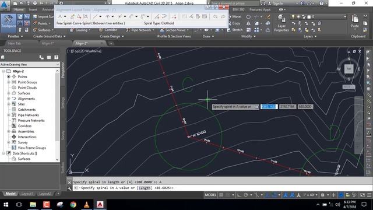This screenshot has height=210, width=373.
Task: Open the Layers panel dropdown arrow
Action: tap(315, 36)
